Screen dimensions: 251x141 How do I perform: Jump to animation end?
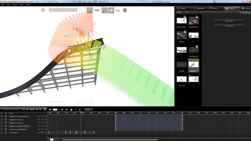(x=40, y=110)
